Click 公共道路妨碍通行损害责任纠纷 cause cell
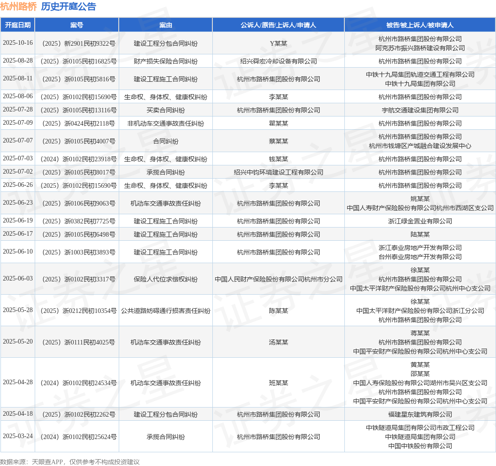Image resolution: width=496 pixels, height=466 pixels. tap(165, 311)
